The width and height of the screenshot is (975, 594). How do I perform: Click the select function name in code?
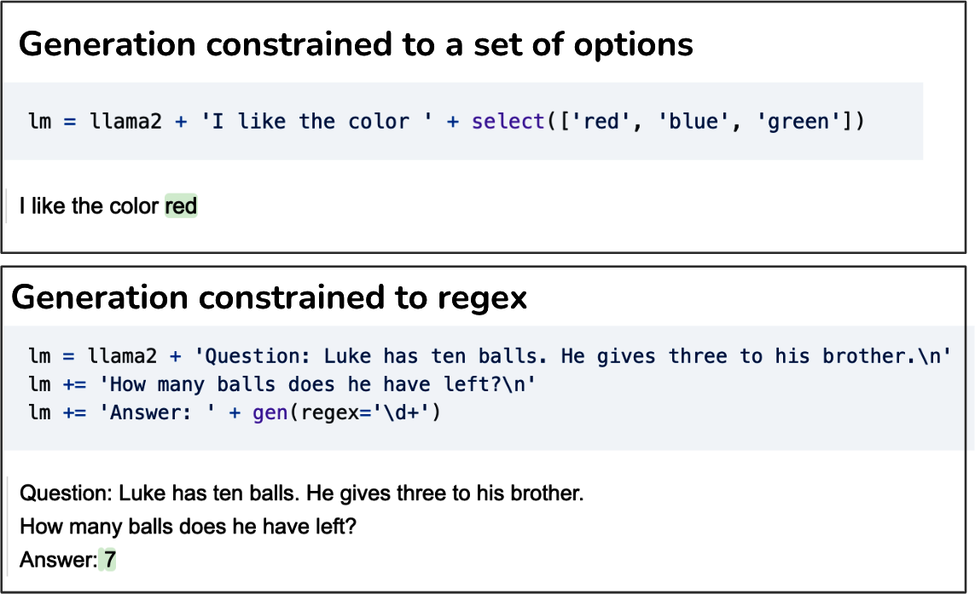(508, 121)
